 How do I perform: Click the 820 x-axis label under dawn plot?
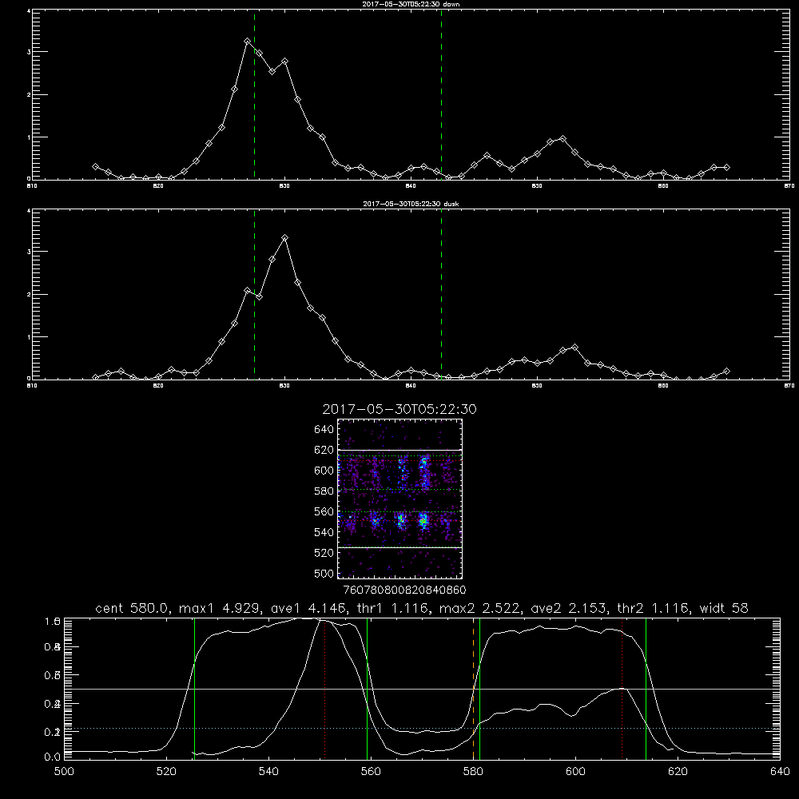[158, 186]
